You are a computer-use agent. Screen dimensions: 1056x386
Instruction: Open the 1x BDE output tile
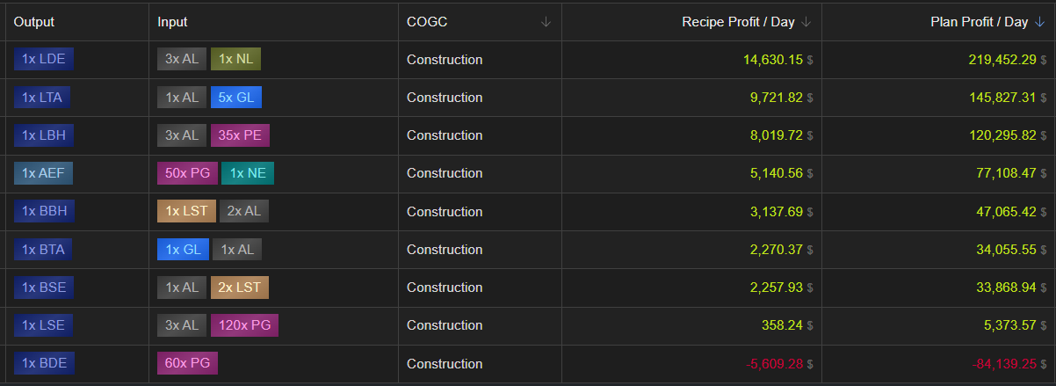click(x=44, y=363)
